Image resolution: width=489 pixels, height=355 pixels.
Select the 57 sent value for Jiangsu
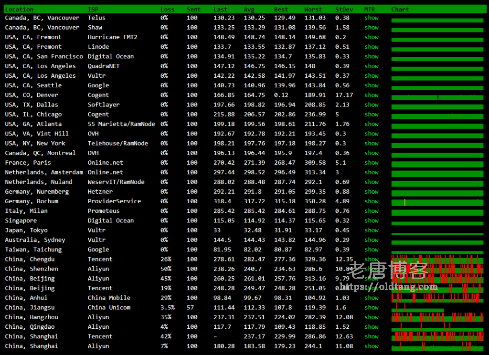click(x=190, y=308)
